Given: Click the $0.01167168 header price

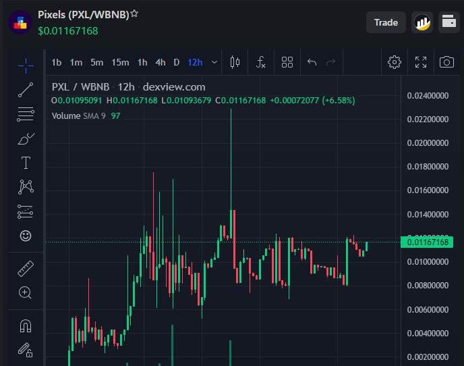Looking at the screenshot, I should pyautogui.click(x=68, y=31).
